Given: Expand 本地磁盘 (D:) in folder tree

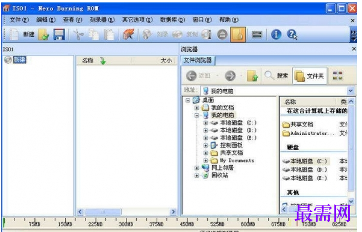Looking at the screenshot, I should pos(205,130).
